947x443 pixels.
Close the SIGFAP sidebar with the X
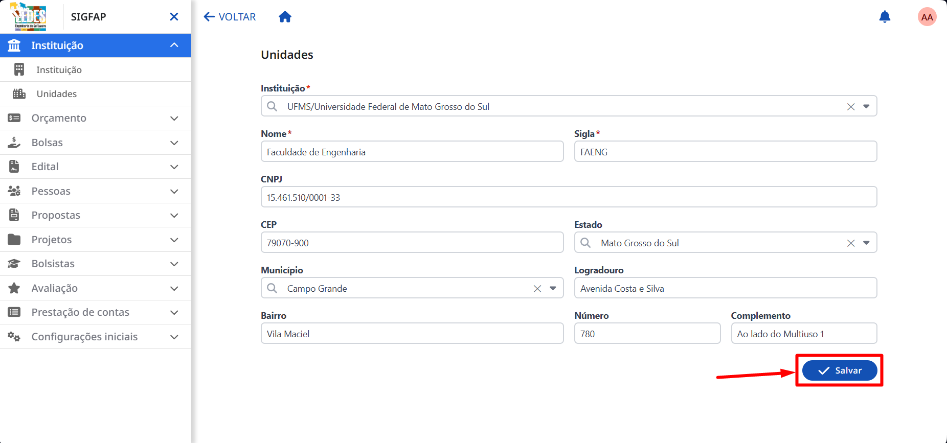point(174,17)
